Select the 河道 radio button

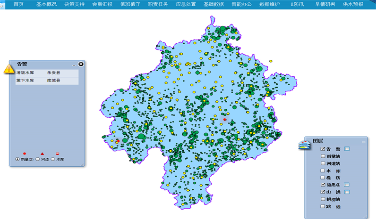38,160
